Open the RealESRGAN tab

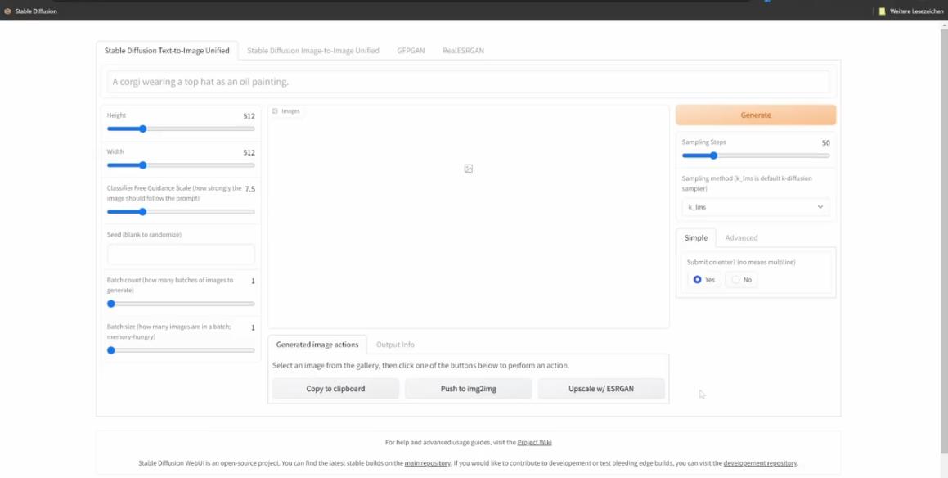tap(463, 51)
